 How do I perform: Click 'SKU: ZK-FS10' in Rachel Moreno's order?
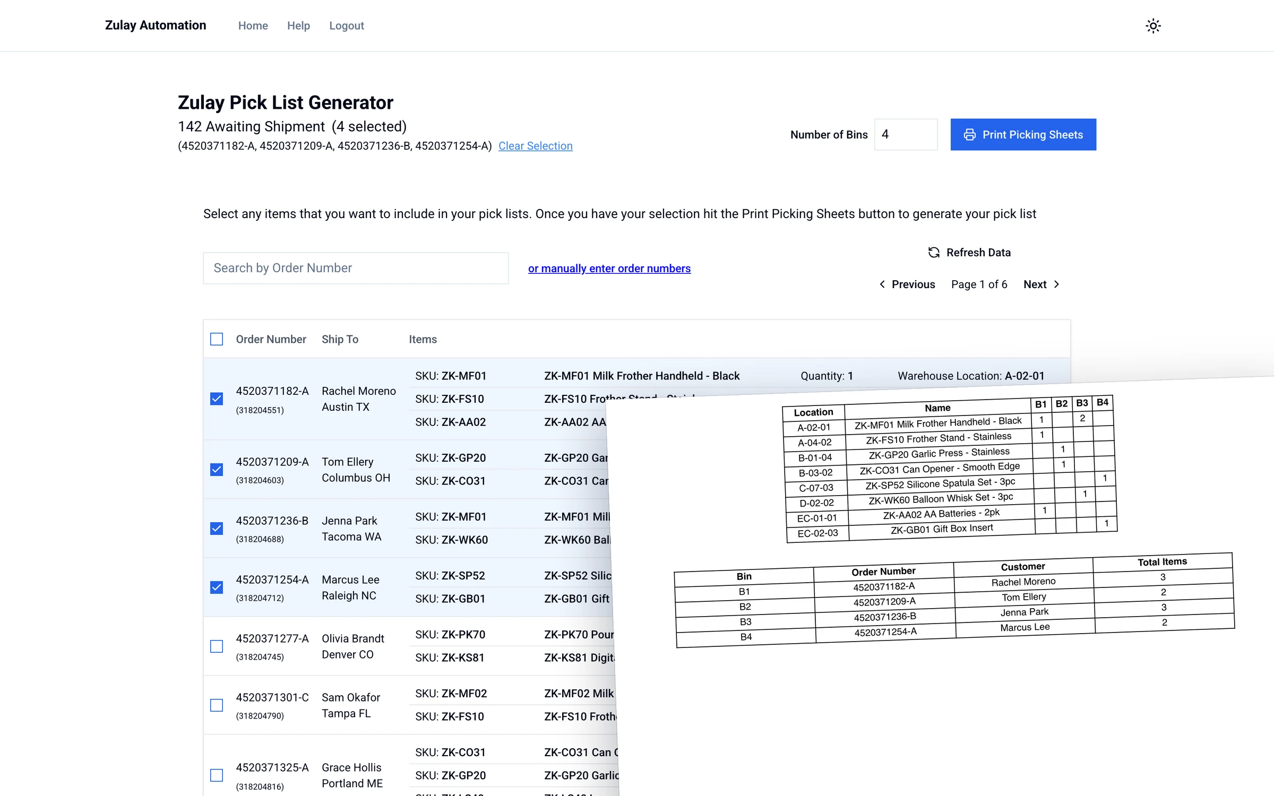click(450, 399)
